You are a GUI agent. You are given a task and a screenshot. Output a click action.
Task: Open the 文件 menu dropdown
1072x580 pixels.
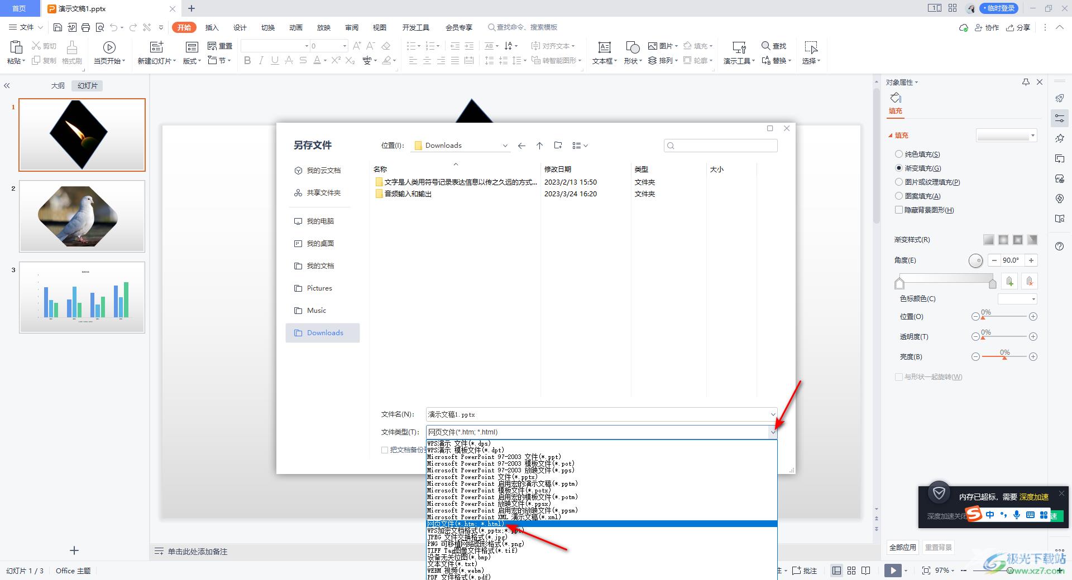(x=26, y=27)
